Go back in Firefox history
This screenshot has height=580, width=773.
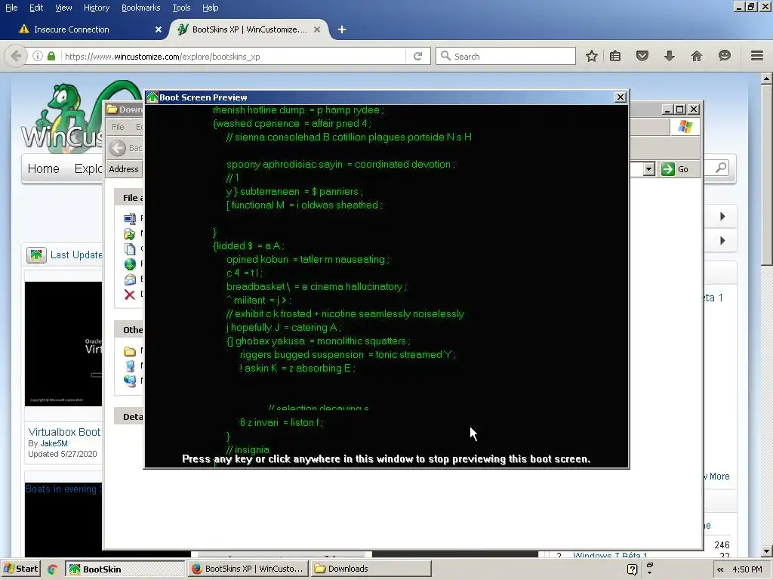[16, 56]
